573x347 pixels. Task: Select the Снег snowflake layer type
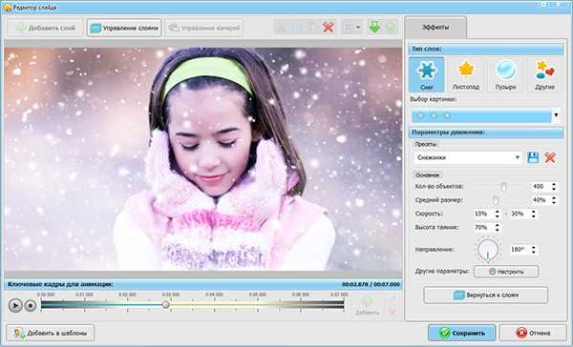(427, 74)
